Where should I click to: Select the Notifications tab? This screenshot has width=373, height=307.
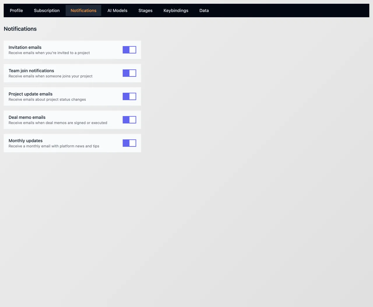point(83,10)
